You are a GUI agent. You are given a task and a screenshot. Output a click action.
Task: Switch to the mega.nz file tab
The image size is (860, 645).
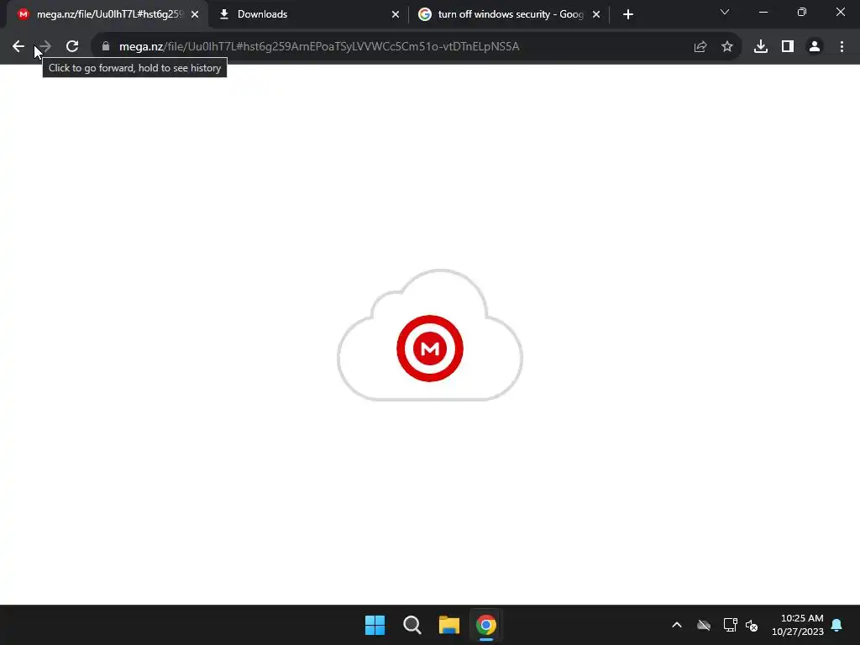pos(107,14)
